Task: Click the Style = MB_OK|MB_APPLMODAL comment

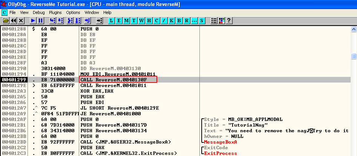Action: pyautogui.click(x=243, y=119)
